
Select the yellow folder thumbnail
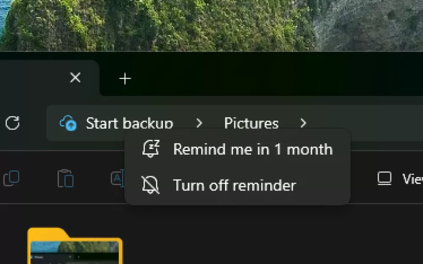click(x=75, y=246)
